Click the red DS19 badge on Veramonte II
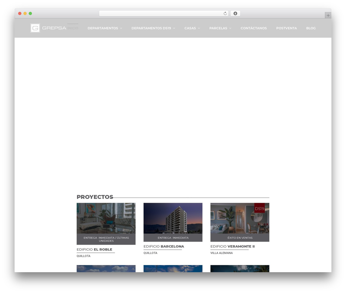 click(259, 208)
